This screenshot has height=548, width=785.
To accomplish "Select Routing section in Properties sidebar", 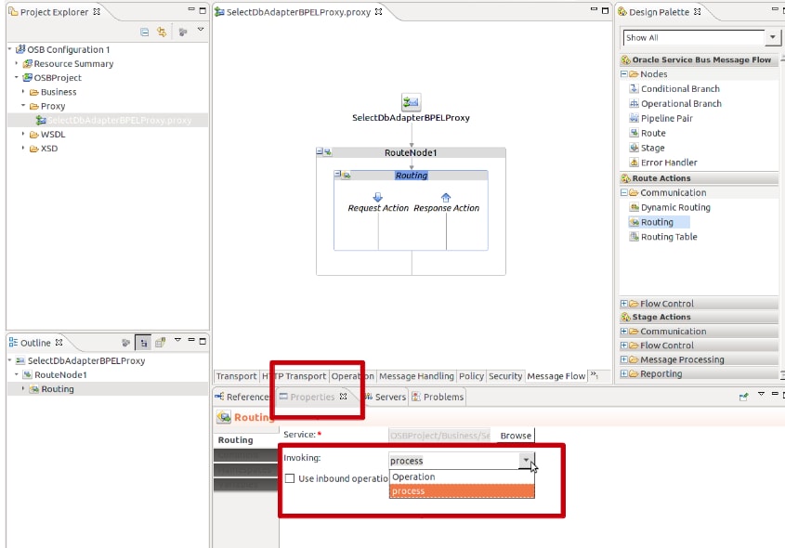I will 245,440.
